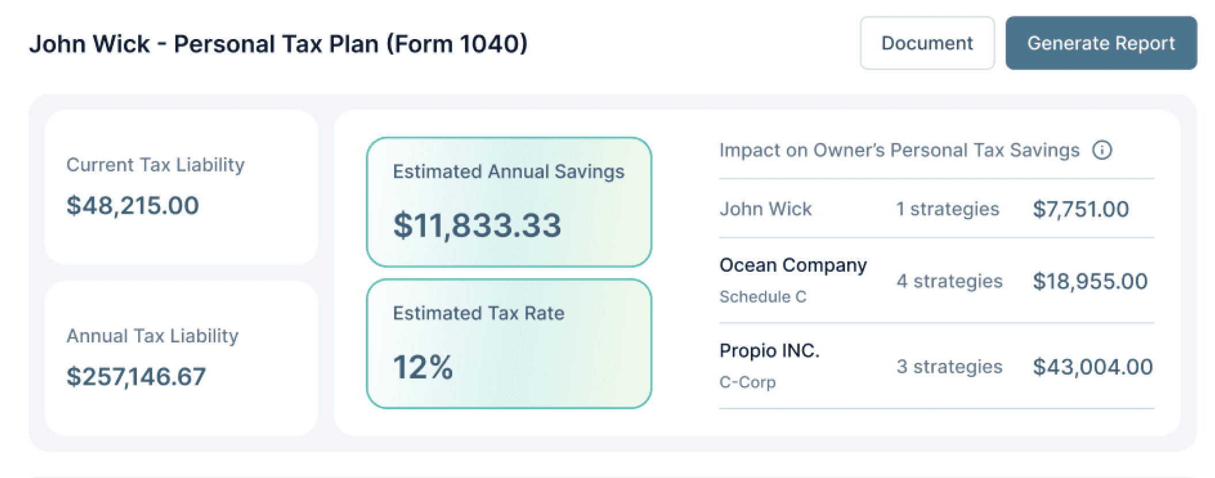Click the John Wick owner row name
This screenshot has width=1215, height=478.
tap(765, 209)
